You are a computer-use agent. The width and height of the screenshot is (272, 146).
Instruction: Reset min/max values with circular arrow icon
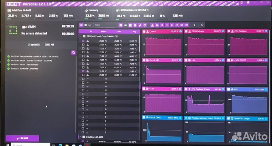tap(202, 25)
